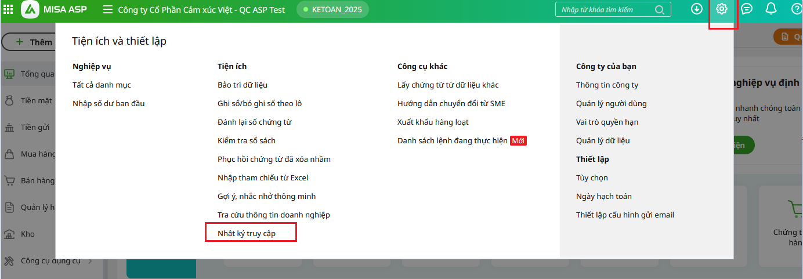Viewport: 803px width, 279px height.
Task: Open the KETOAN_2025 database selector
Action: pos(332,9)
